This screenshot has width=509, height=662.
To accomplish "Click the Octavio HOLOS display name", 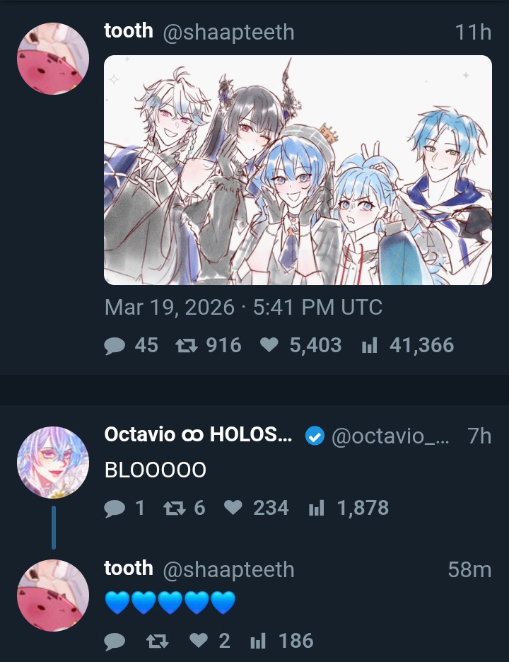I will pos(198,434).
